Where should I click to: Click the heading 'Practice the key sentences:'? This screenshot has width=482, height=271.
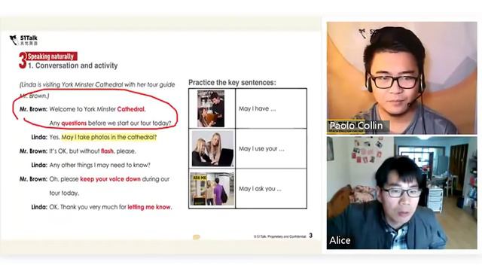(232, 82)
